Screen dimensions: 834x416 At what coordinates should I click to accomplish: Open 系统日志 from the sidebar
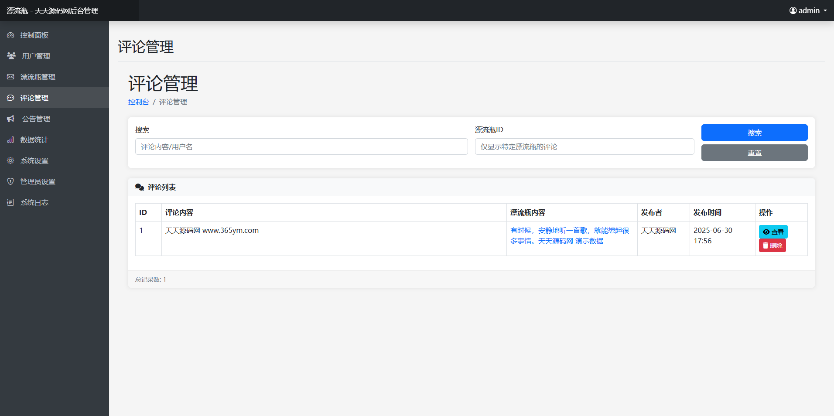34,202
